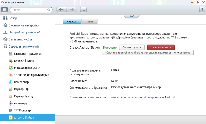Click the Сетевые службы globe icon
The height and width of the screenshot is (124, 206).
5,39
